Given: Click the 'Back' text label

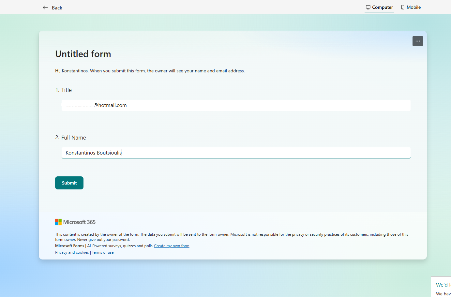Looking at the screenshot, I should pos(57,8).
